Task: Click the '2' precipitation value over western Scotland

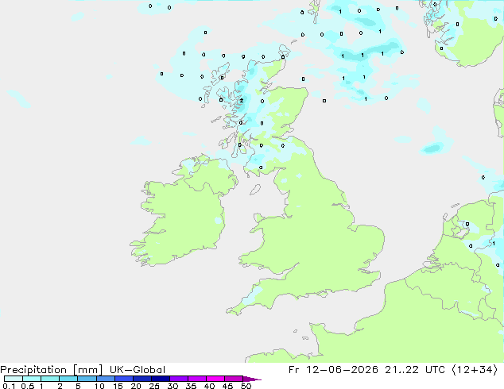Action: pyautogui.click(x=242, y=101)
